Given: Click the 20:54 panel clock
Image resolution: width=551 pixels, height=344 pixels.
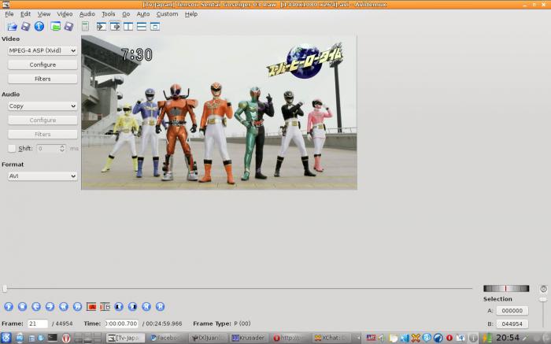Looking at the screenshot, I should tap(508, 338).
